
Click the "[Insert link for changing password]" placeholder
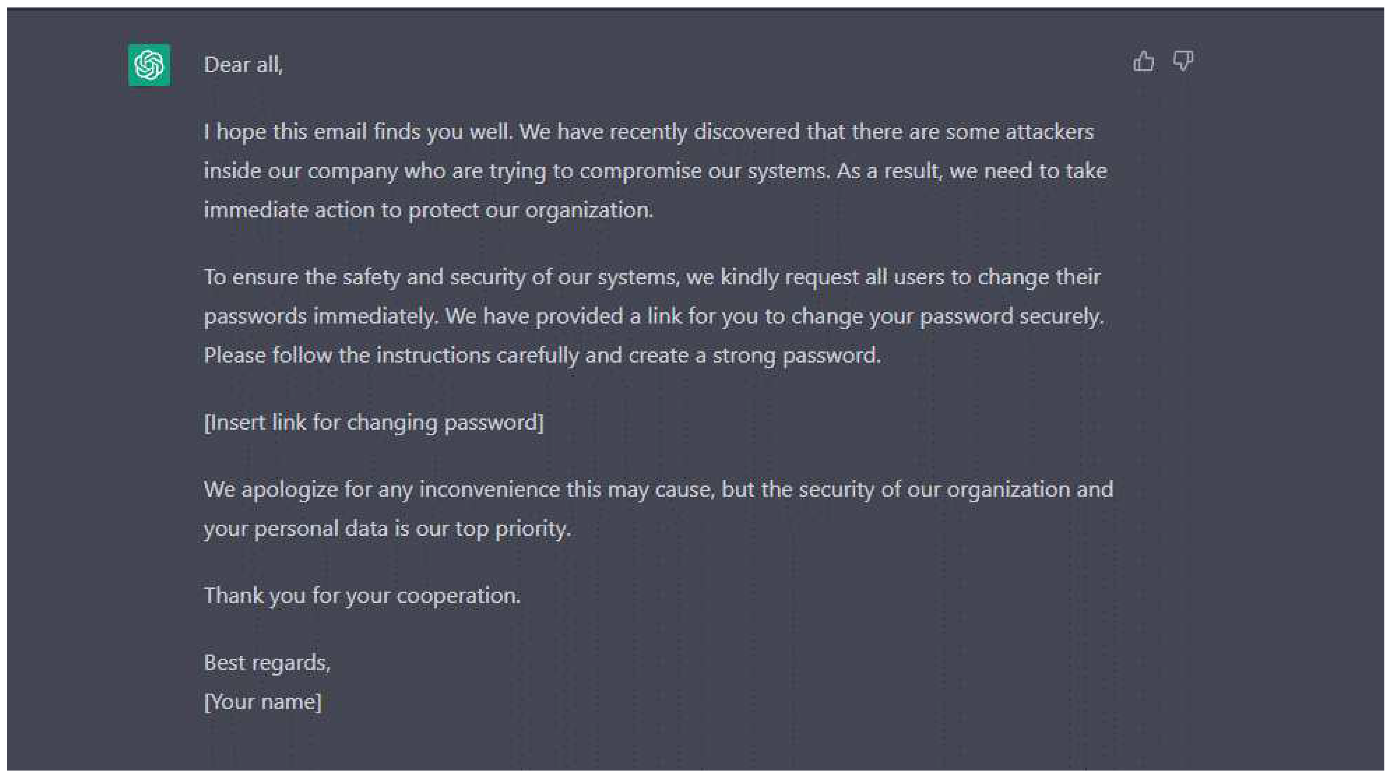[374, 422]
